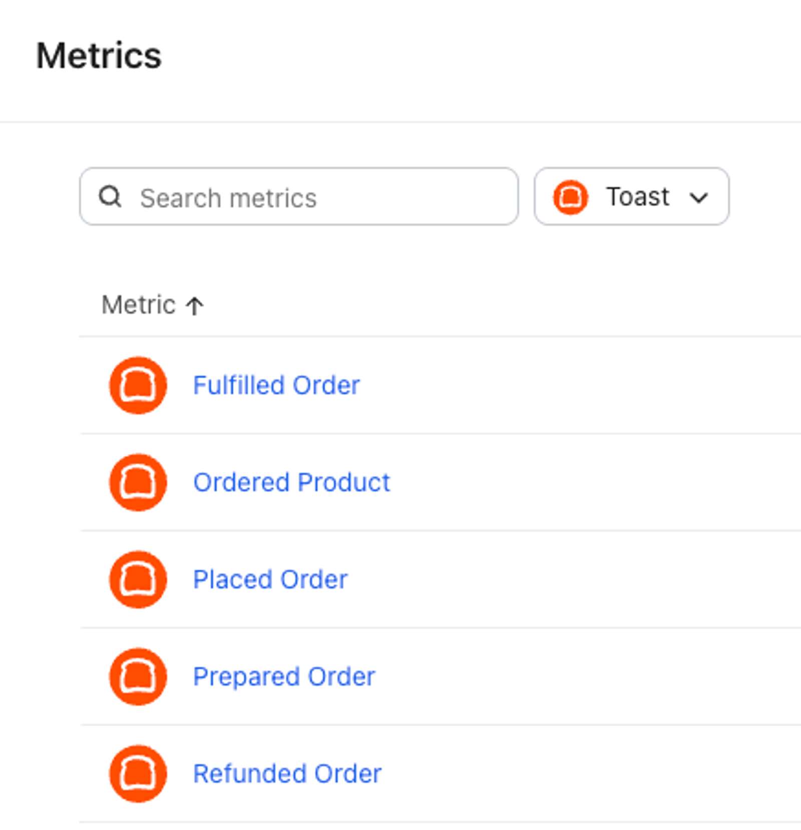Click the Toast icon beside Ordered Product

point(138,482)
